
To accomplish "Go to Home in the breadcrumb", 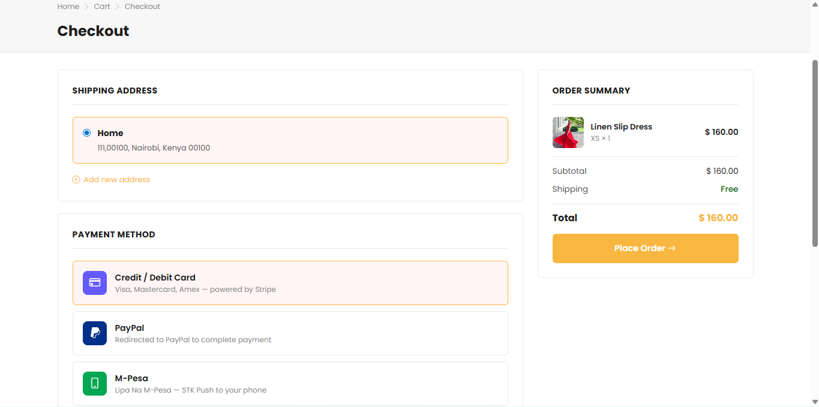I will tap(68, 7).
